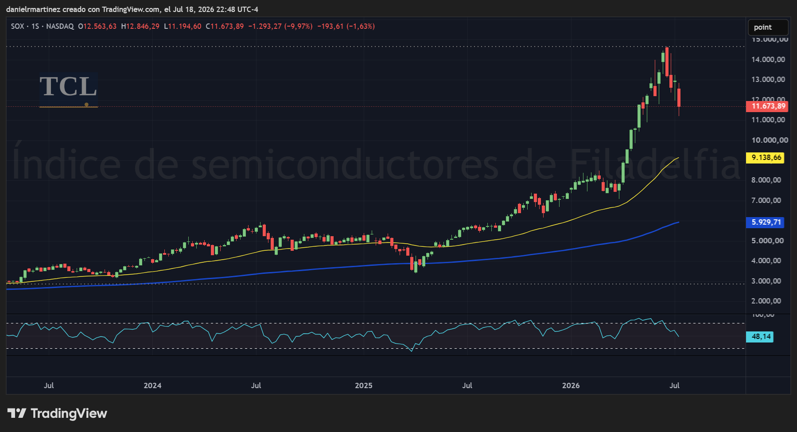Click the 7.000,00 price axis label
The height and width of the screenshot is (432, 797).
(766, 200)
